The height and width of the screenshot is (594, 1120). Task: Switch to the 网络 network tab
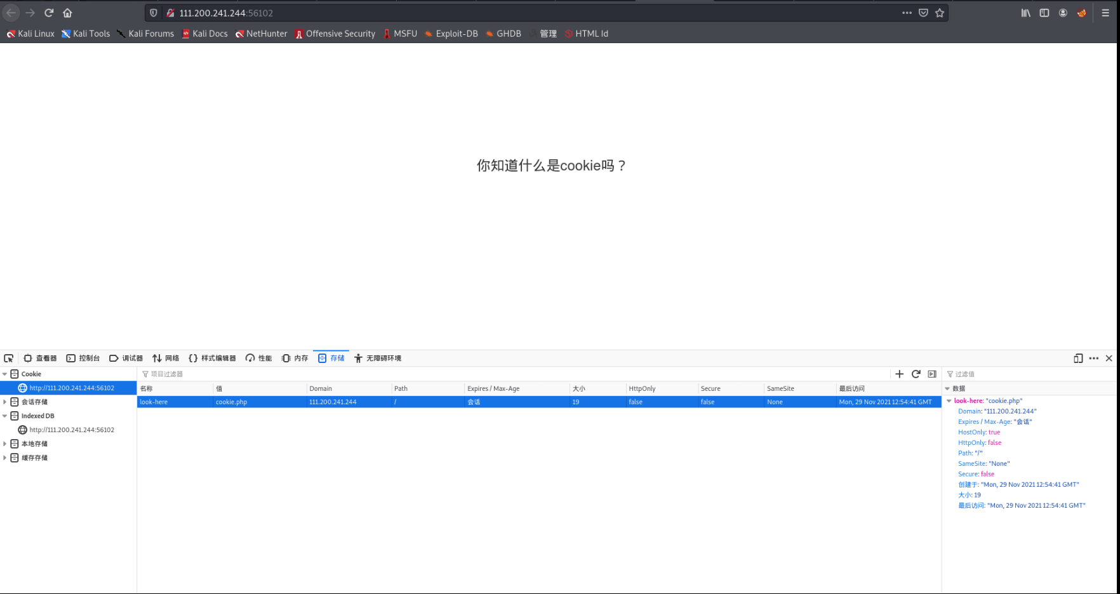click(x=166, y=358)
